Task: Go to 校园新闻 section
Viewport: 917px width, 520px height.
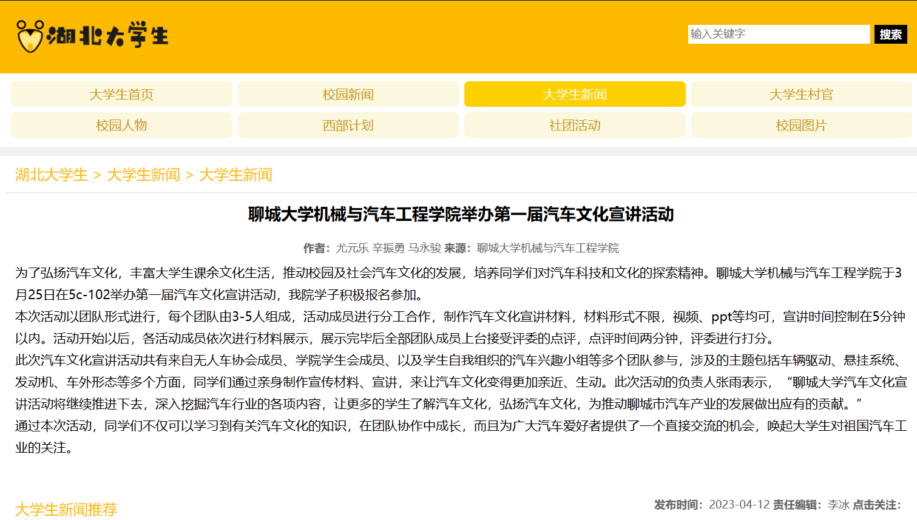Action: coord(348,95)
